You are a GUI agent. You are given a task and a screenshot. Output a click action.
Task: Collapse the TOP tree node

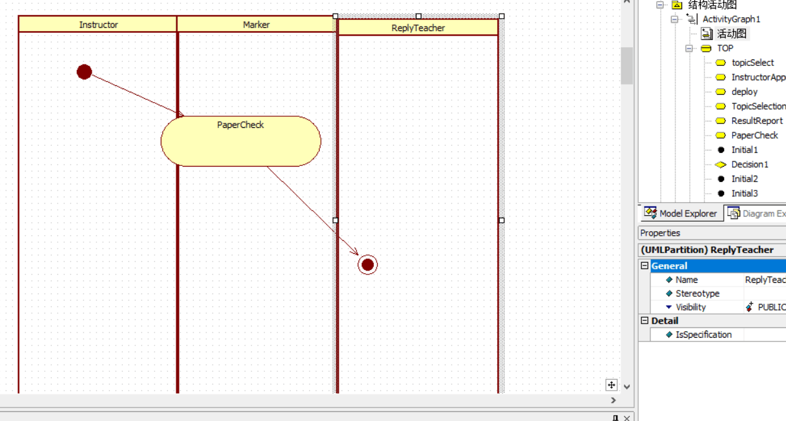(689, 48)
